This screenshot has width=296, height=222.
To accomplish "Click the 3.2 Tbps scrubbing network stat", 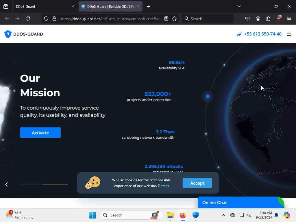I will pyautogui.click(x=148, y=135).
